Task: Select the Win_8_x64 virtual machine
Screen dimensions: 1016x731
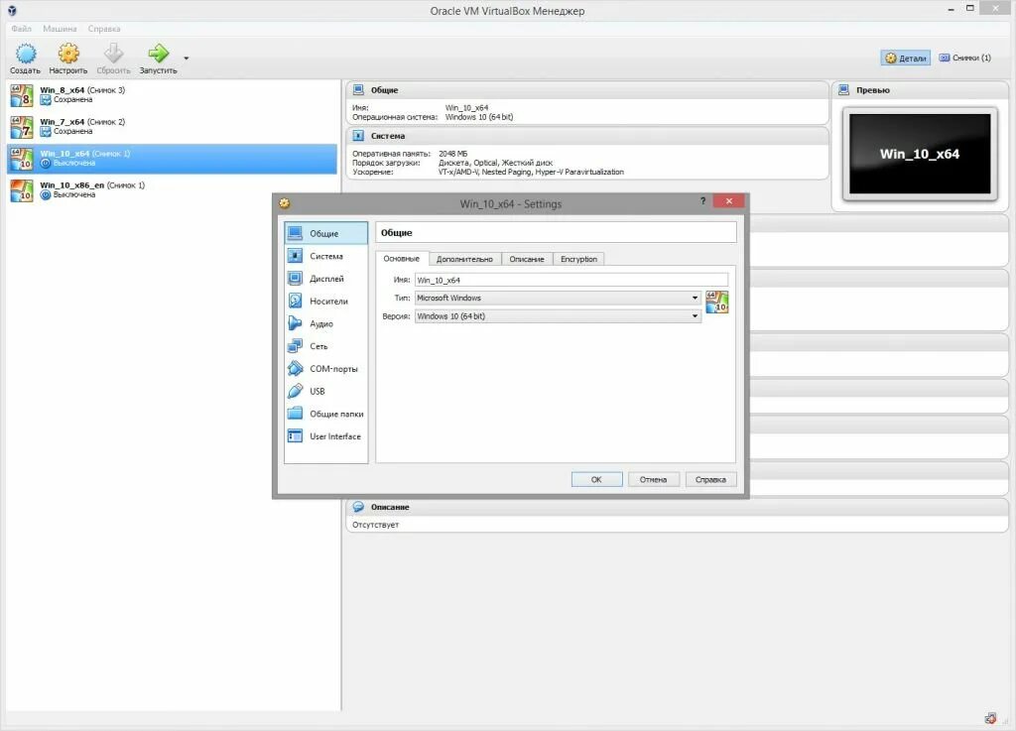Action: click(172, 95)
